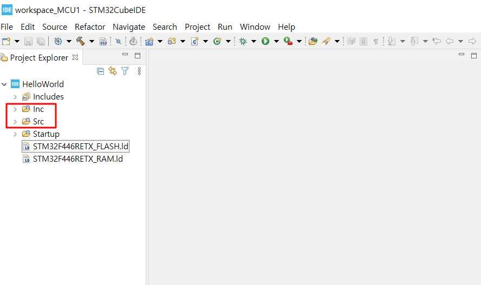Click the search flashlight icon

pyautogui.click(x=326, y=41)
